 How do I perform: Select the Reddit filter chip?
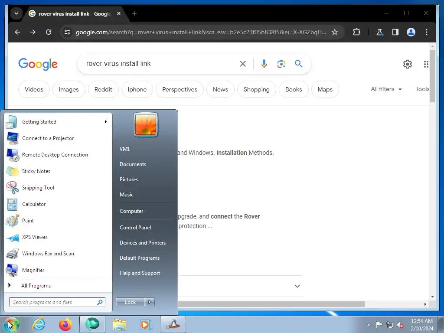(x=103, y=89)
